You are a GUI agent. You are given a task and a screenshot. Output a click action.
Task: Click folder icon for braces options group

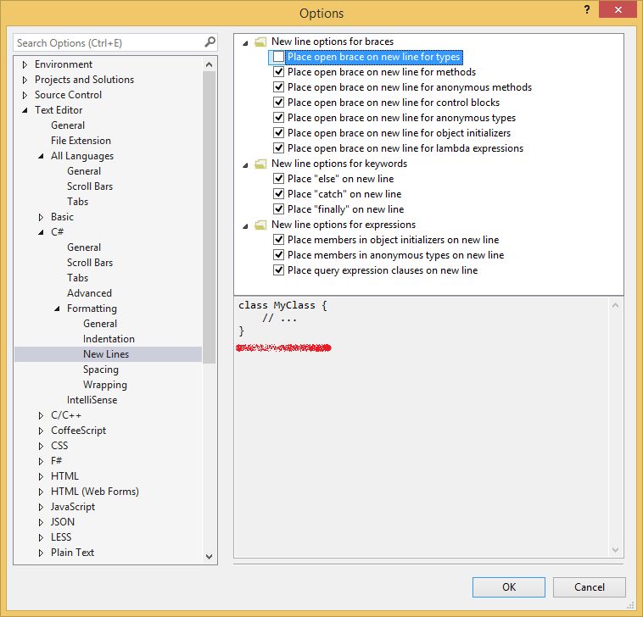pos(260,42)
